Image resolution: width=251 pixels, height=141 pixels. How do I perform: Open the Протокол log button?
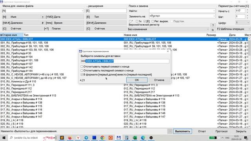click(x=221, y=131)
